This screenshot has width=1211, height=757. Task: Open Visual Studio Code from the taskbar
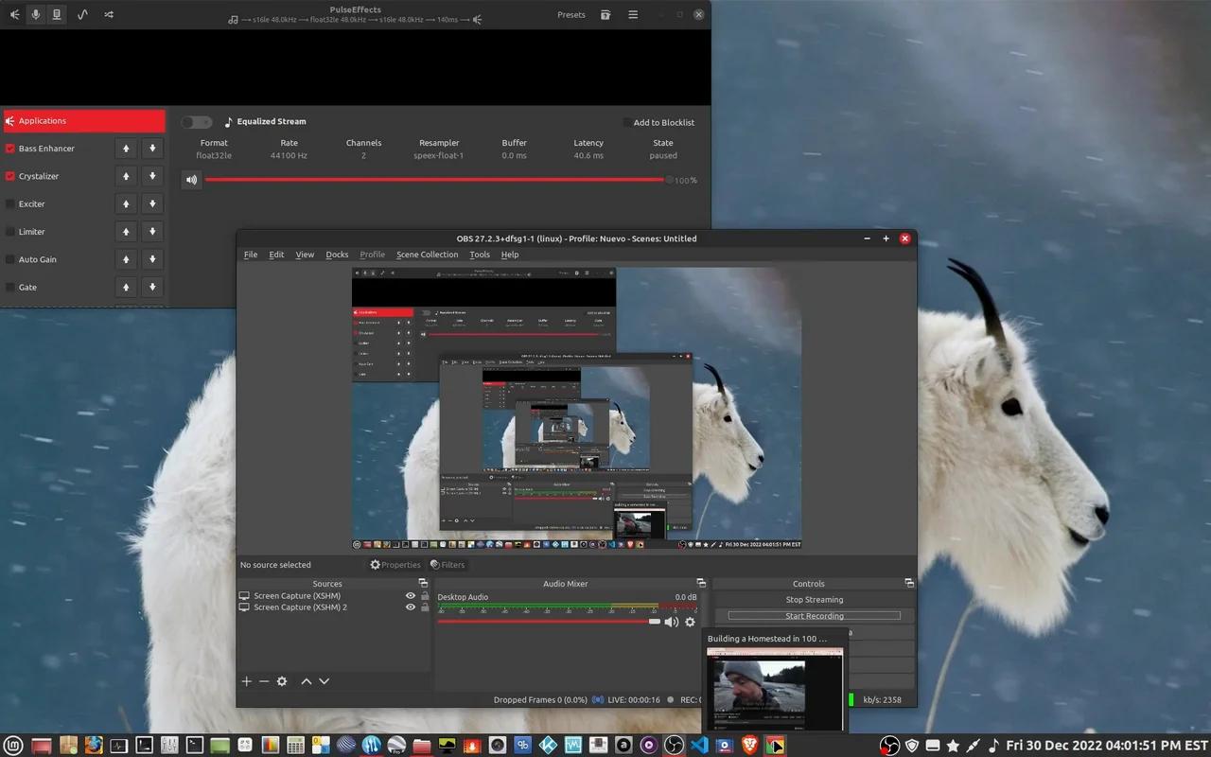(699, 745)
